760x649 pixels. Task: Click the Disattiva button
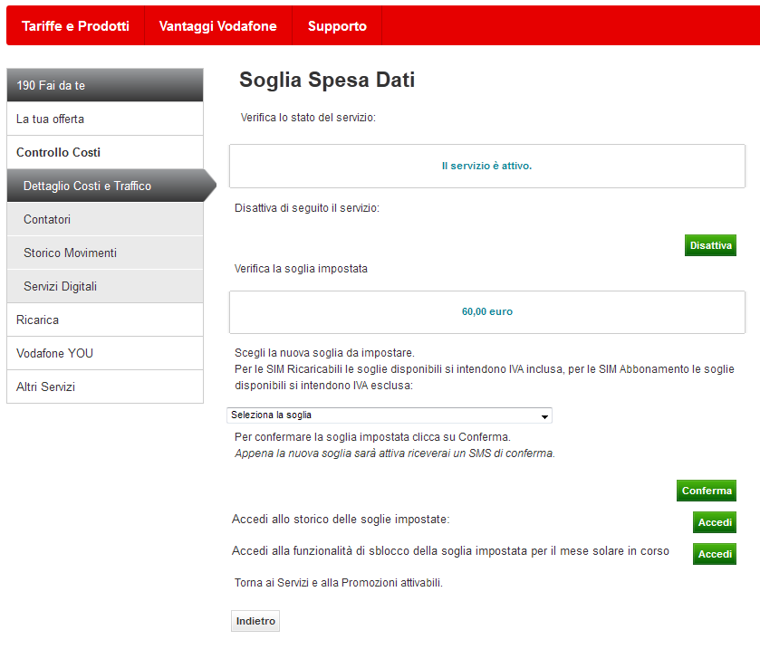click(710, 245)
